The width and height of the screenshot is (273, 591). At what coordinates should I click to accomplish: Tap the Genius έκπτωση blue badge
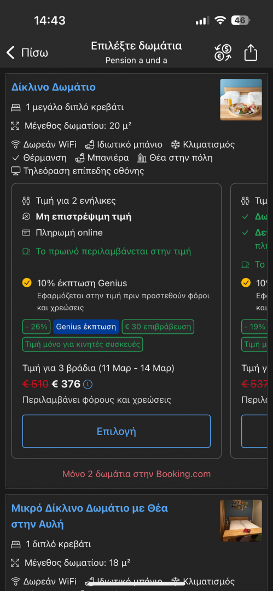point(86,327)
